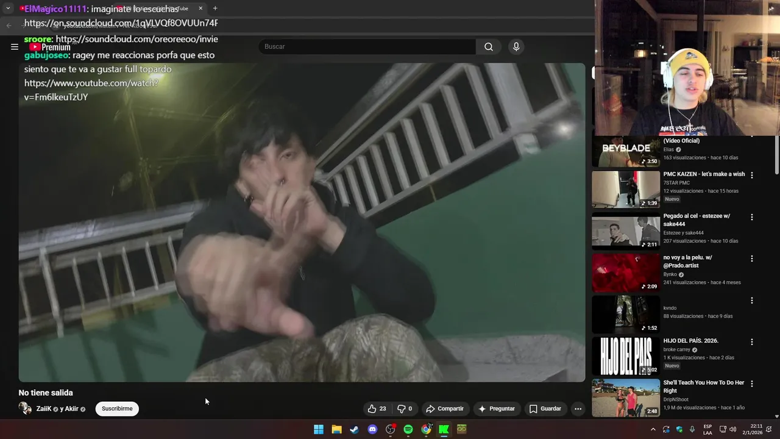This screenshot has height=439, width=780.
Task: Click the magnifier search button
Action: (489, 46)
